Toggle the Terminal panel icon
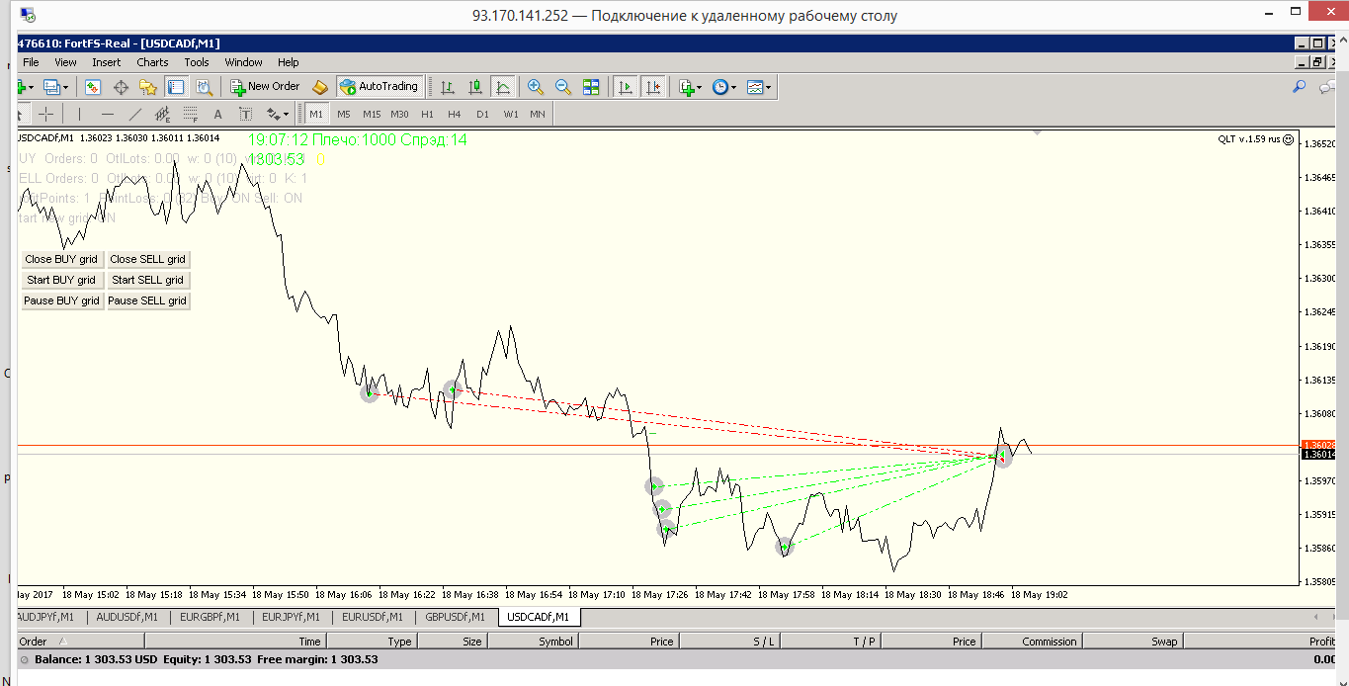 coord(176,87)
